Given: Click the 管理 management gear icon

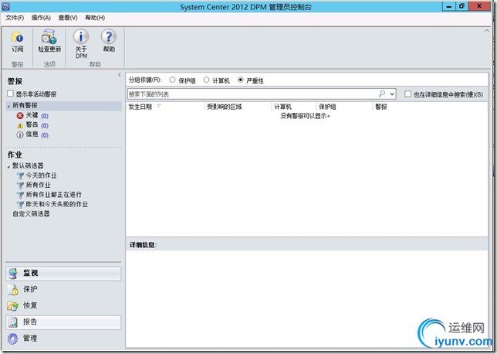Looking at the screenshot, I should click(x=13, y=339).
